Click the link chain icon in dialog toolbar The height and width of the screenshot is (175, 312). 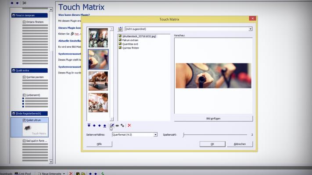pyautogui.click(x=117, y=126)
